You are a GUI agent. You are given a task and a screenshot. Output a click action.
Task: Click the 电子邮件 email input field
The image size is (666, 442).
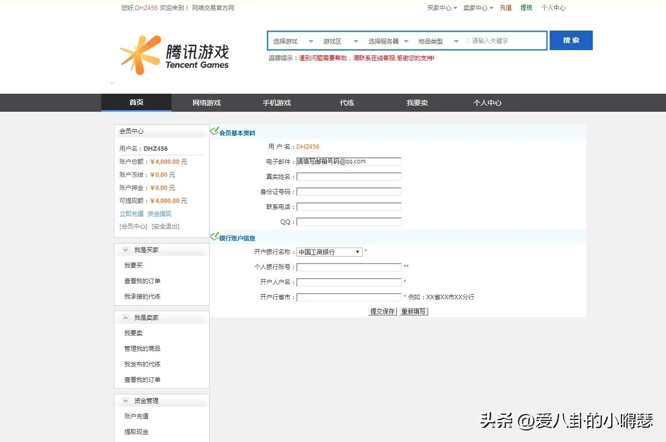point(349,161)
